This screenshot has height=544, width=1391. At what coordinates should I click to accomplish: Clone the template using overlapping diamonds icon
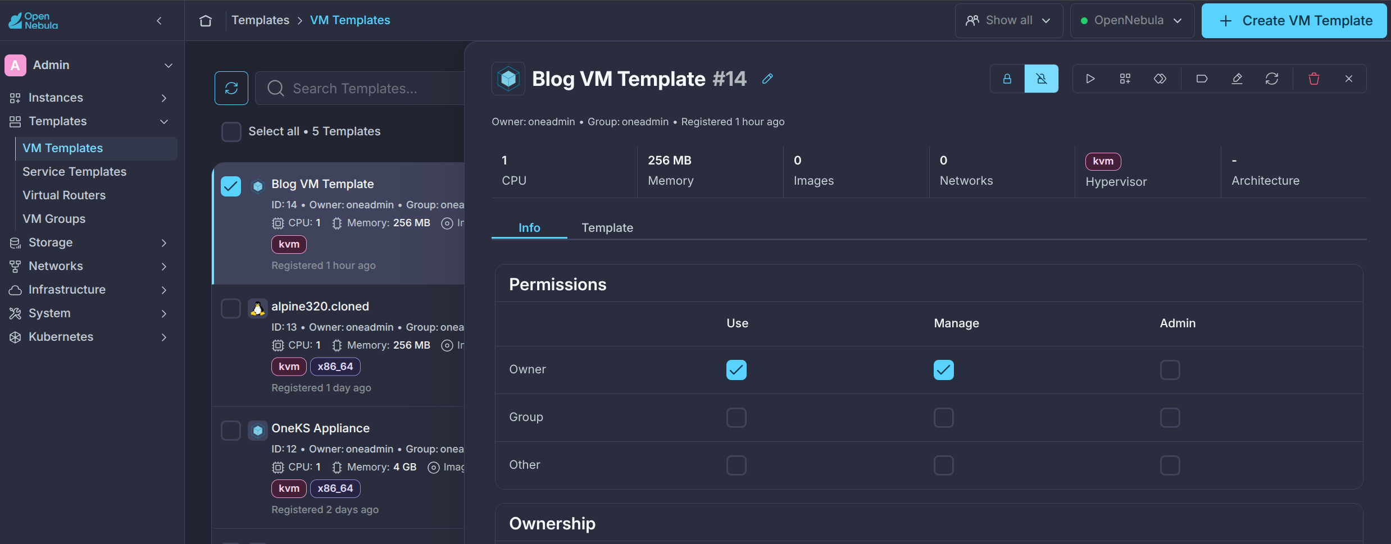(x=1160, y=79)
